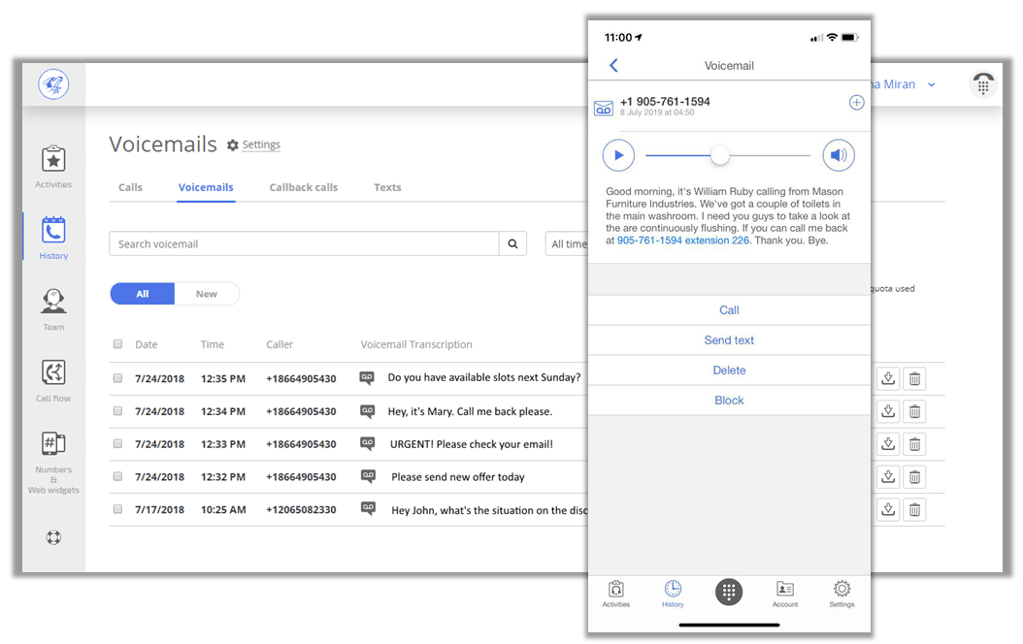This screenshot has height=644, width=1023.
Task: Click the search magnifier button
Action: pos(512,243)
